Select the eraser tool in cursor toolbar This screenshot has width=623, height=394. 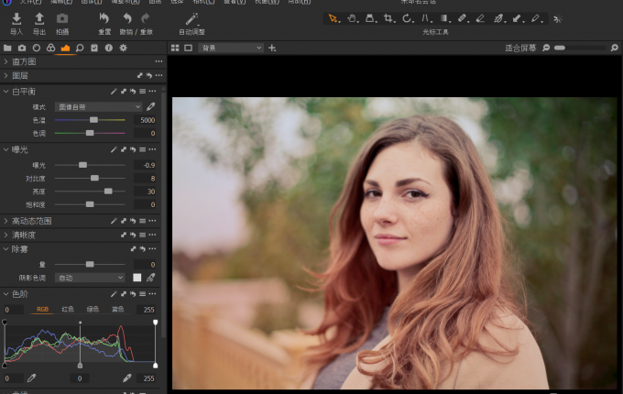click(480, 18)
